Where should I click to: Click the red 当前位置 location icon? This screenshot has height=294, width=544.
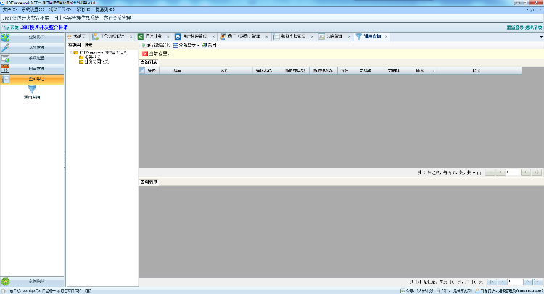(145, 54)
